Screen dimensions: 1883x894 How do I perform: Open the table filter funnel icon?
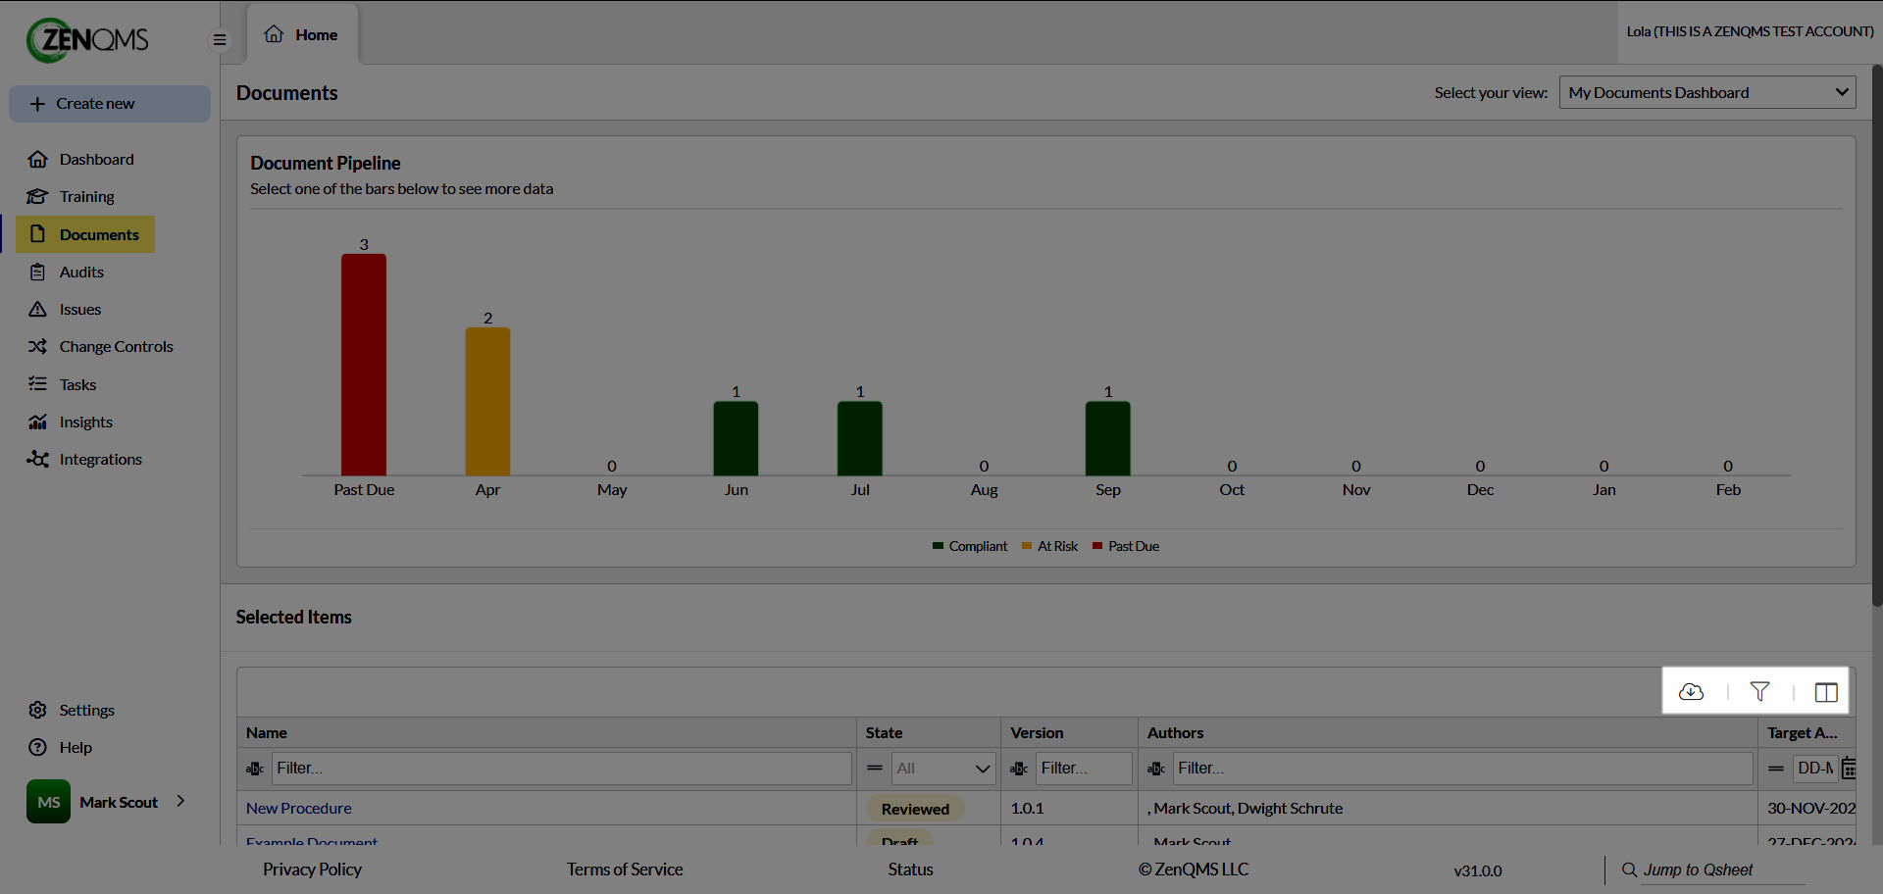pyautogui.click(x=1759, y=692)
